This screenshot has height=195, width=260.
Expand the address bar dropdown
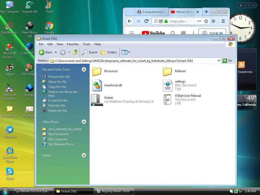219,61
